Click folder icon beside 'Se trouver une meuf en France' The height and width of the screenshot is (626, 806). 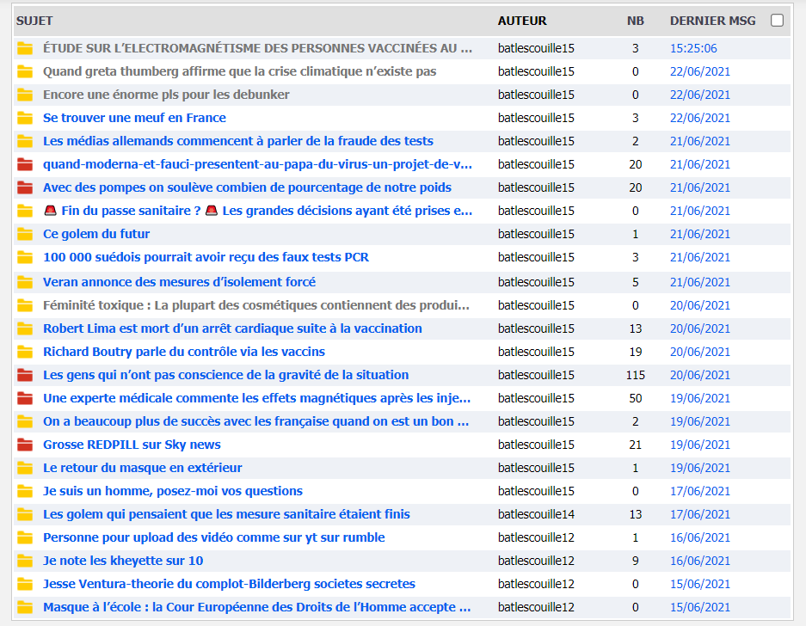click(x=25, y=118)
